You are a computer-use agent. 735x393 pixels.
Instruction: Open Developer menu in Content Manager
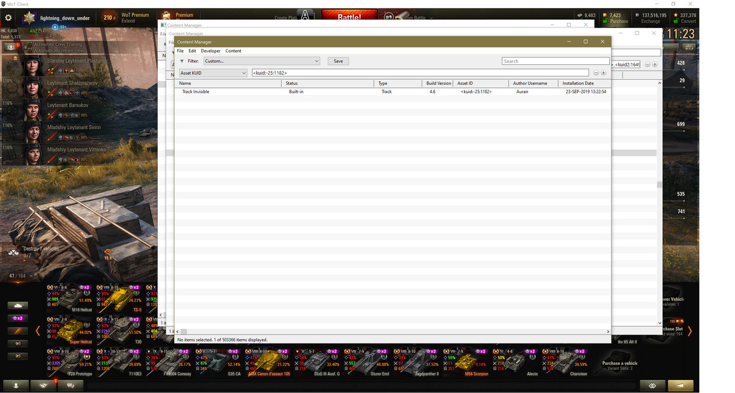coord(211,51)
